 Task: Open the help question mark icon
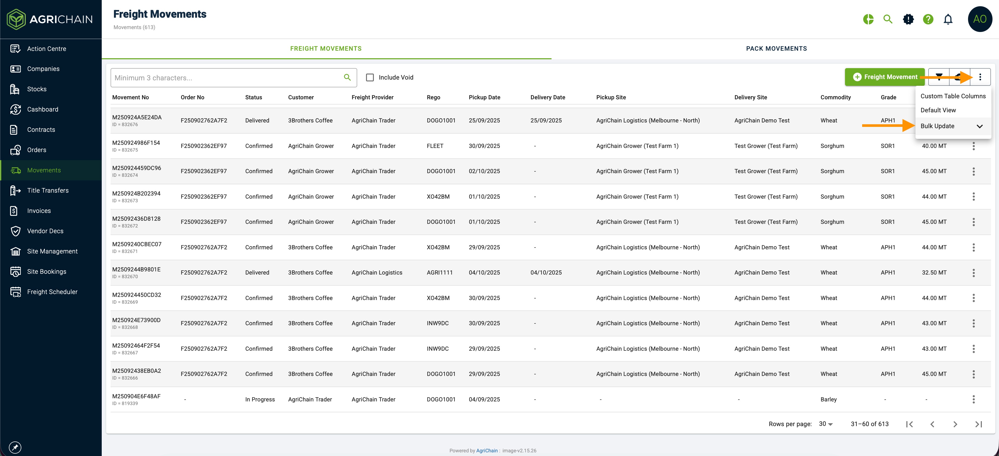click(928, 19)
